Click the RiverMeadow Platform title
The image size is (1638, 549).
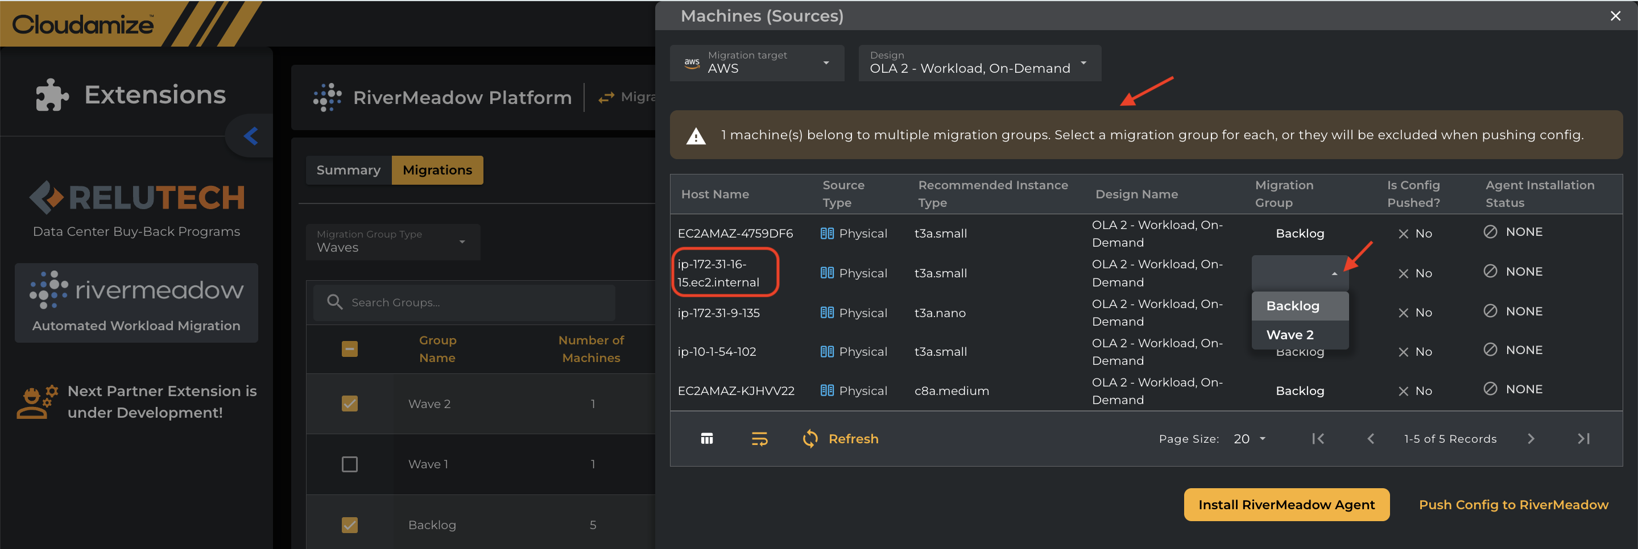462,97
